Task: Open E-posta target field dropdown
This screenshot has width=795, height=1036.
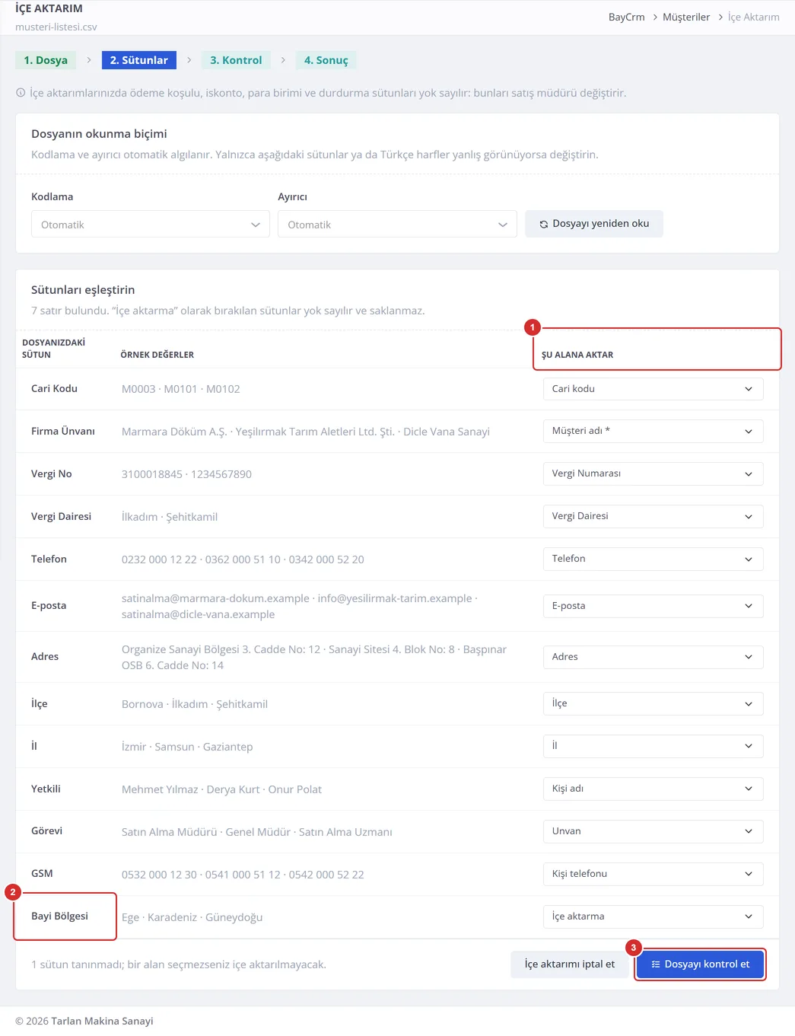Action: pyautogui.click(x=653, y=607)
